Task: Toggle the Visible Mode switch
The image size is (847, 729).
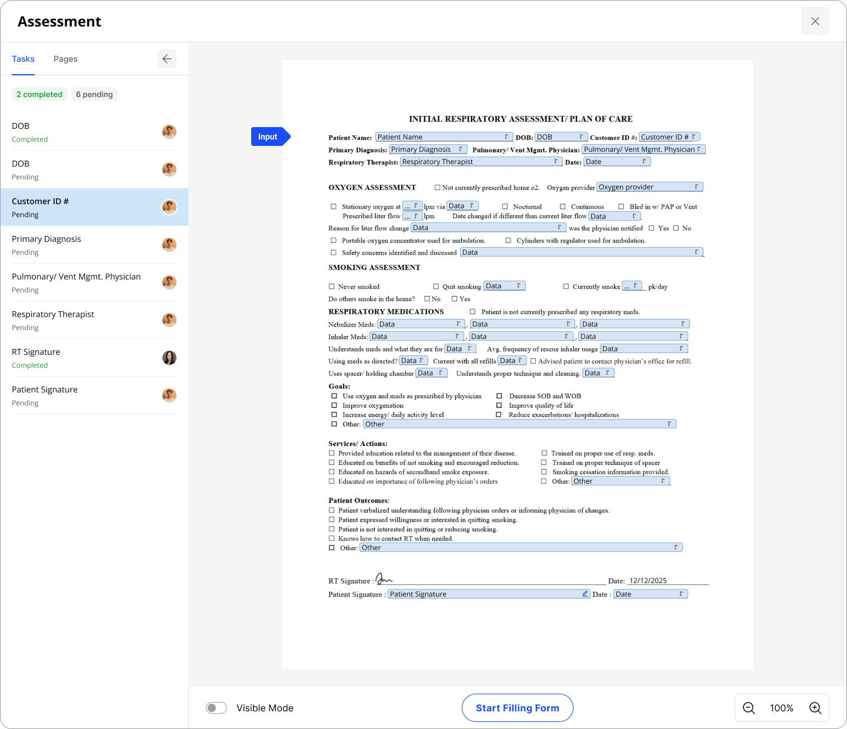Action: (x=216, y=708)
